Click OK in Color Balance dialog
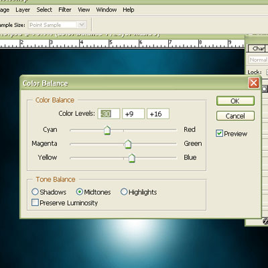 235,101
